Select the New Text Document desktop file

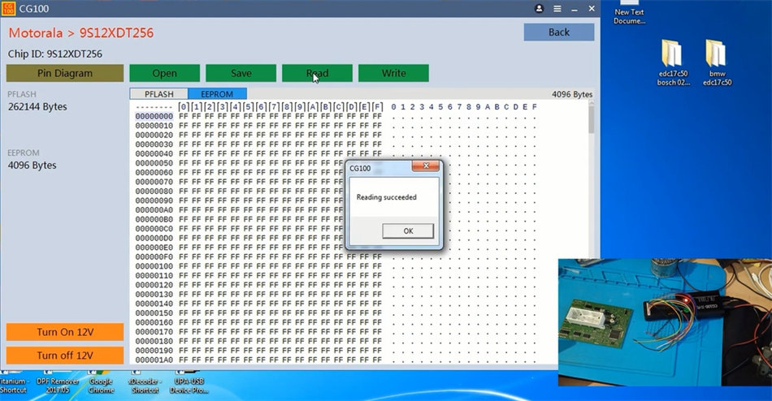[628, 13]
